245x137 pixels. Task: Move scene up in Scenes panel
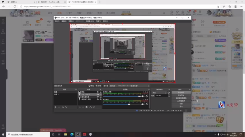(63, 107)
